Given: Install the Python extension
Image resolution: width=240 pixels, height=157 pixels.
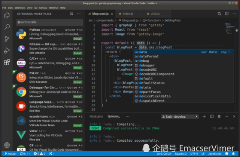Looking at the screenshot, I should [x=78, y=39].
